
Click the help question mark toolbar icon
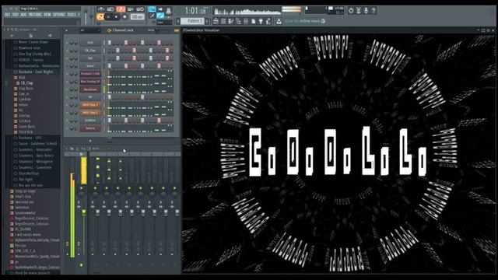373,10
